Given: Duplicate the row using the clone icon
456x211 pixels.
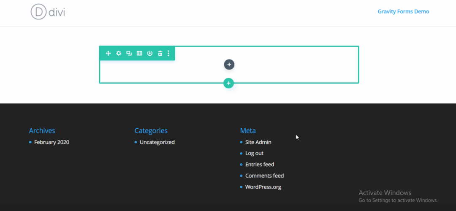Looking at the screenshot, I should click(129, 53).
